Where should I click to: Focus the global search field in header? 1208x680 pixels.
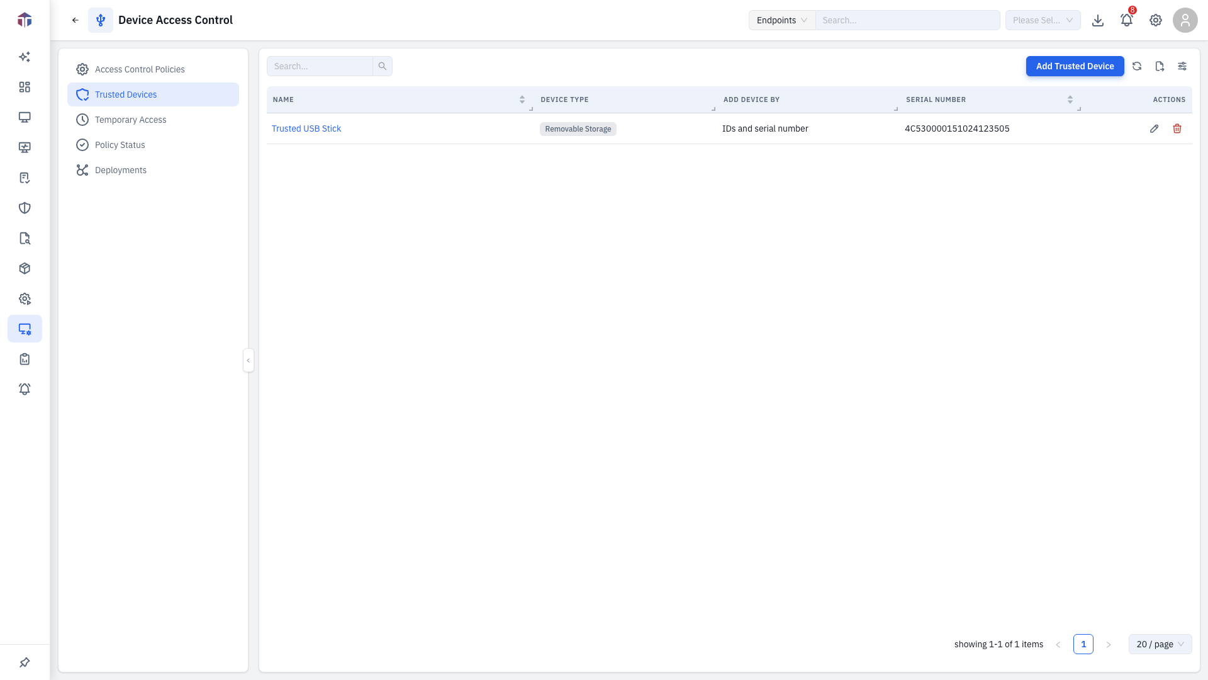point(908,20)
